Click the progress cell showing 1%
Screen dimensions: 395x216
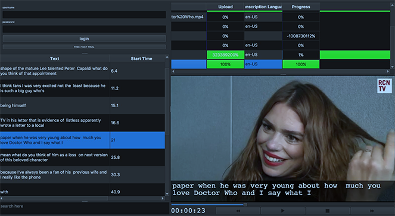click(301, 55)
